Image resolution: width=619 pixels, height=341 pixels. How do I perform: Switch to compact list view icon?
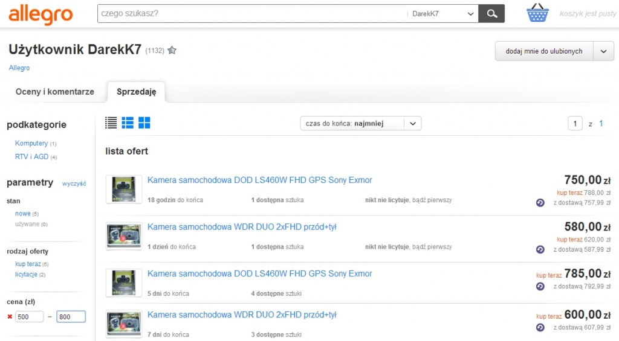coord(111,123)
